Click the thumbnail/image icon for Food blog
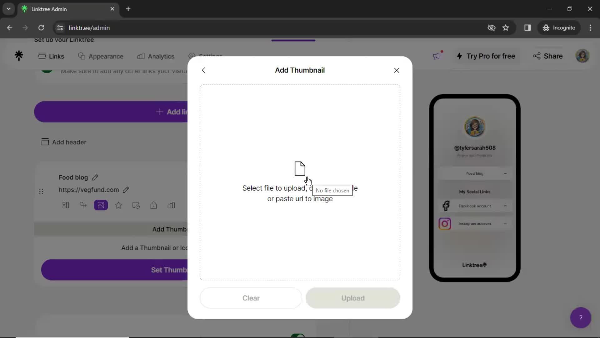Screen dimensions: 600x338 [x=101, y=205]
